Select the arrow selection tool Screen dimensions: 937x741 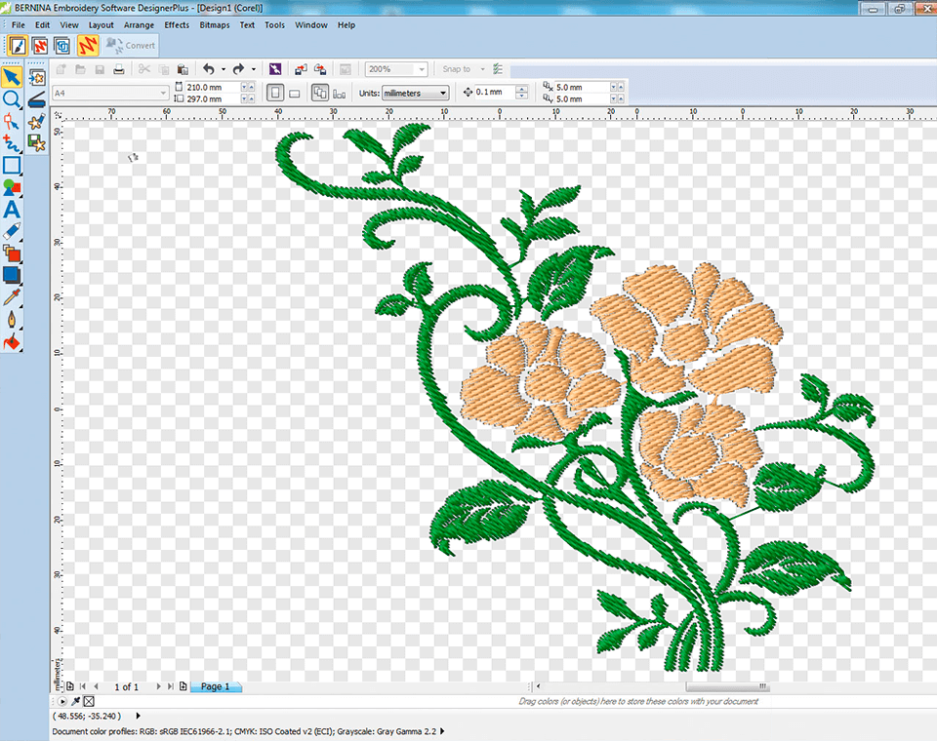[x=13, y=76]
